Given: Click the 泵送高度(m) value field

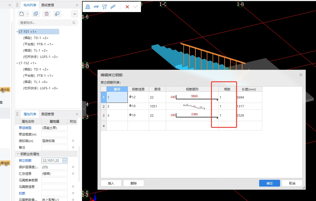Looking at the screenshot, I should (x=55, y=134).
